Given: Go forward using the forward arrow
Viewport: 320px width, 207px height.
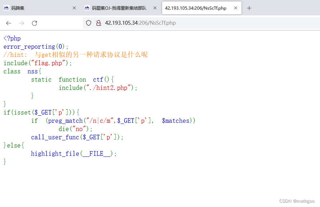Looking at the screenshot, I should point(22,23).
